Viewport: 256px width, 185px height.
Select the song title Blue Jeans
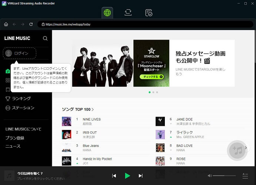coord(91,146)
